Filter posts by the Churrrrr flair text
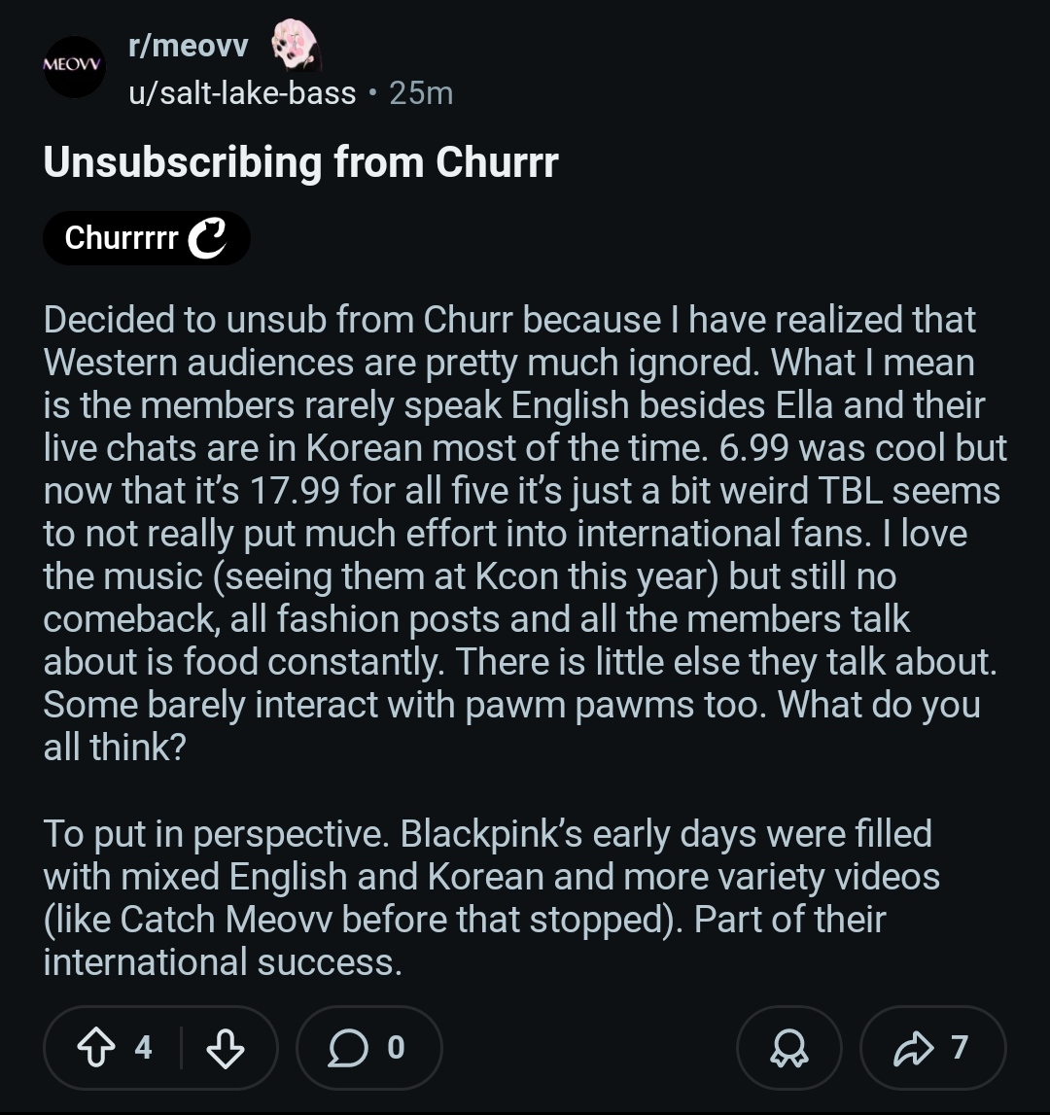 [x=122, y=238]
